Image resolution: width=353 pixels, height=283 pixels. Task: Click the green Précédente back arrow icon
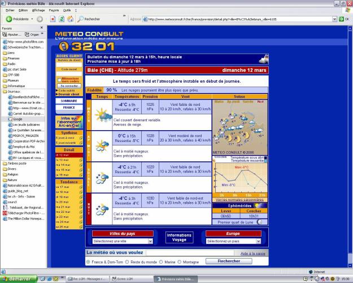pos(9,19)
